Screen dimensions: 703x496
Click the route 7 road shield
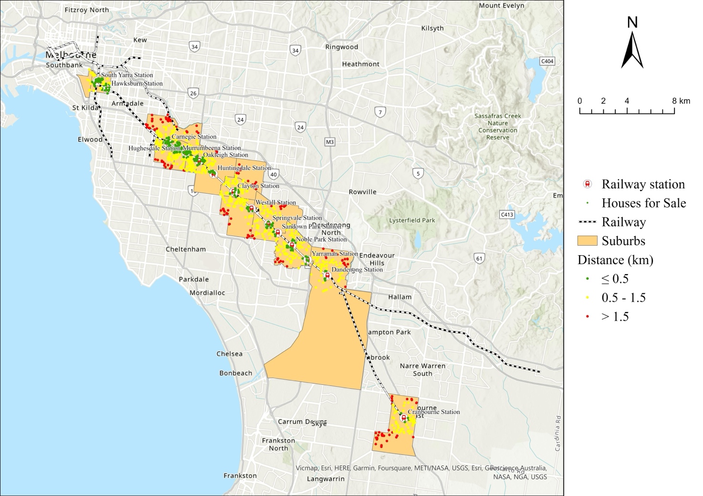coord(380,113)
